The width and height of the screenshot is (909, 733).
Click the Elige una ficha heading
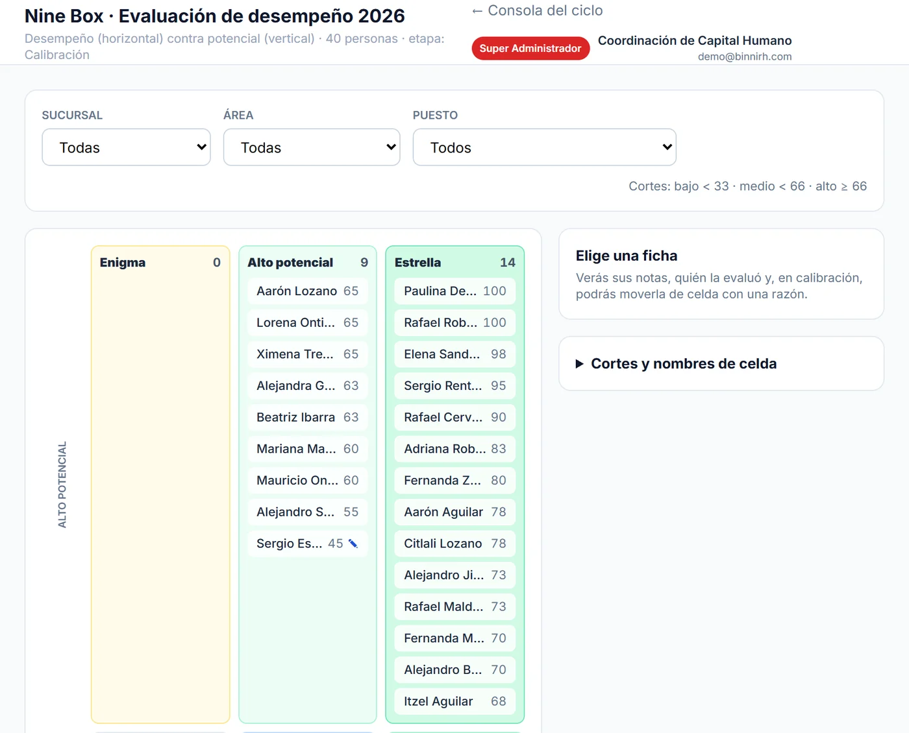point(627,256)
